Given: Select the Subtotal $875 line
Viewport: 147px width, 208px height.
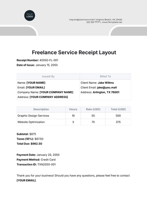Looking at the screenshot, I should [26, 134].
